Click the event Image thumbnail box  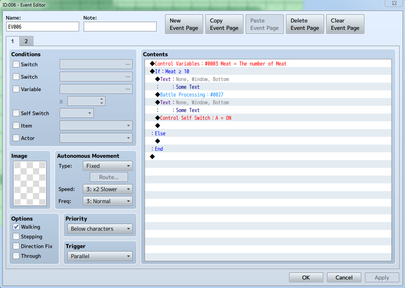click(30, 183)
